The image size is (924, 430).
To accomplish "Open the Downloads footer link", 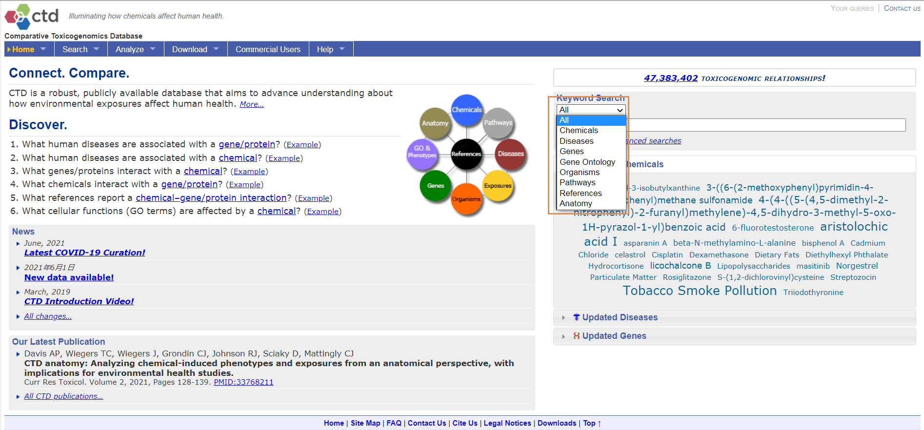I will pos(557,423).
